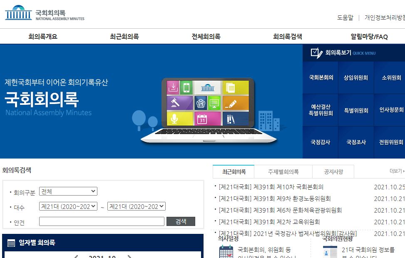Click the green mobile phone tile
Screen dimensions: 405x258
[186, 87]
